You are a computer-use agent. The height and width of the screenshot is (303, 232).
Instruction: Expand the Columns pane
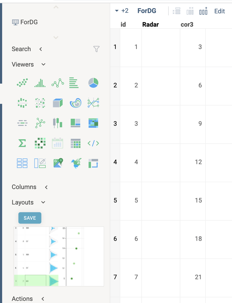point(46,187)
